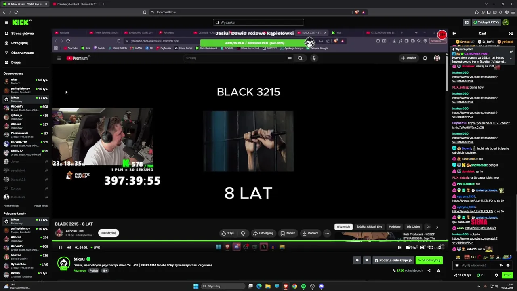This screenshot has height=291, width=517.
Task: Open chat settings gear
Action: coord(496,275)
